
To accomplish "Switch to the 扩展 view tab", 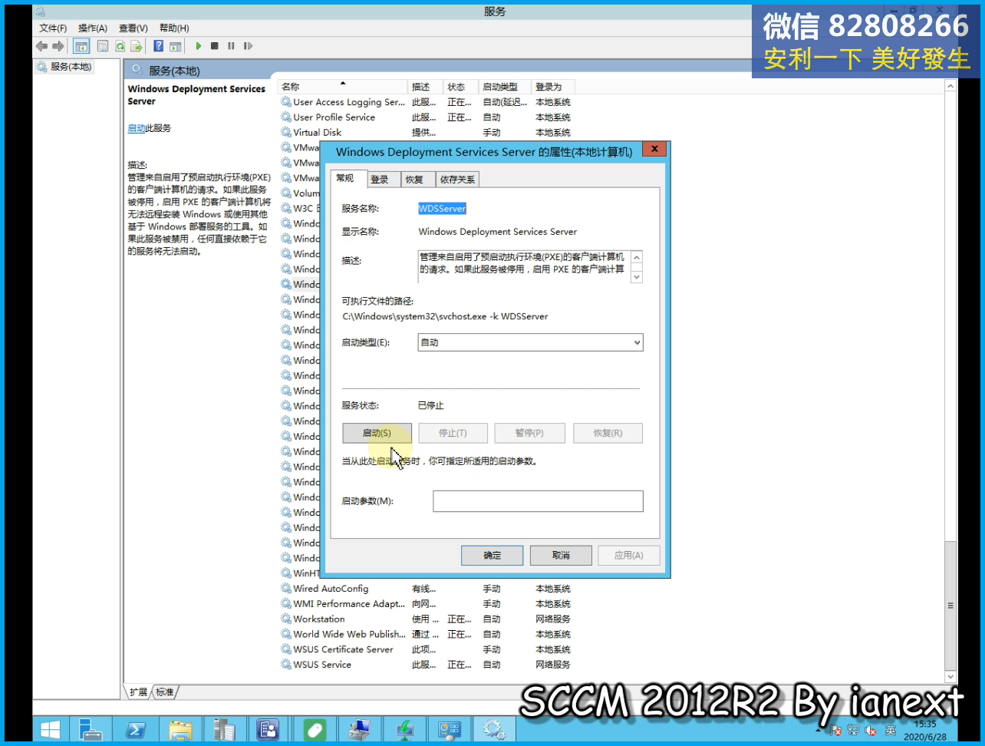I will [138, 692].
